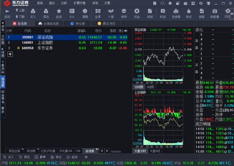Open the 热点 hot topics flame icon
Image resolution: width=234 pixels, height=166 pixels.
189,11
